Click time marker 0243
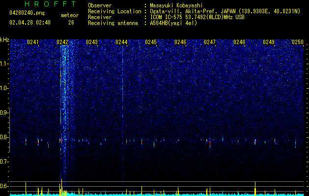This screenshot has height=196, width=309. point(92,42)
